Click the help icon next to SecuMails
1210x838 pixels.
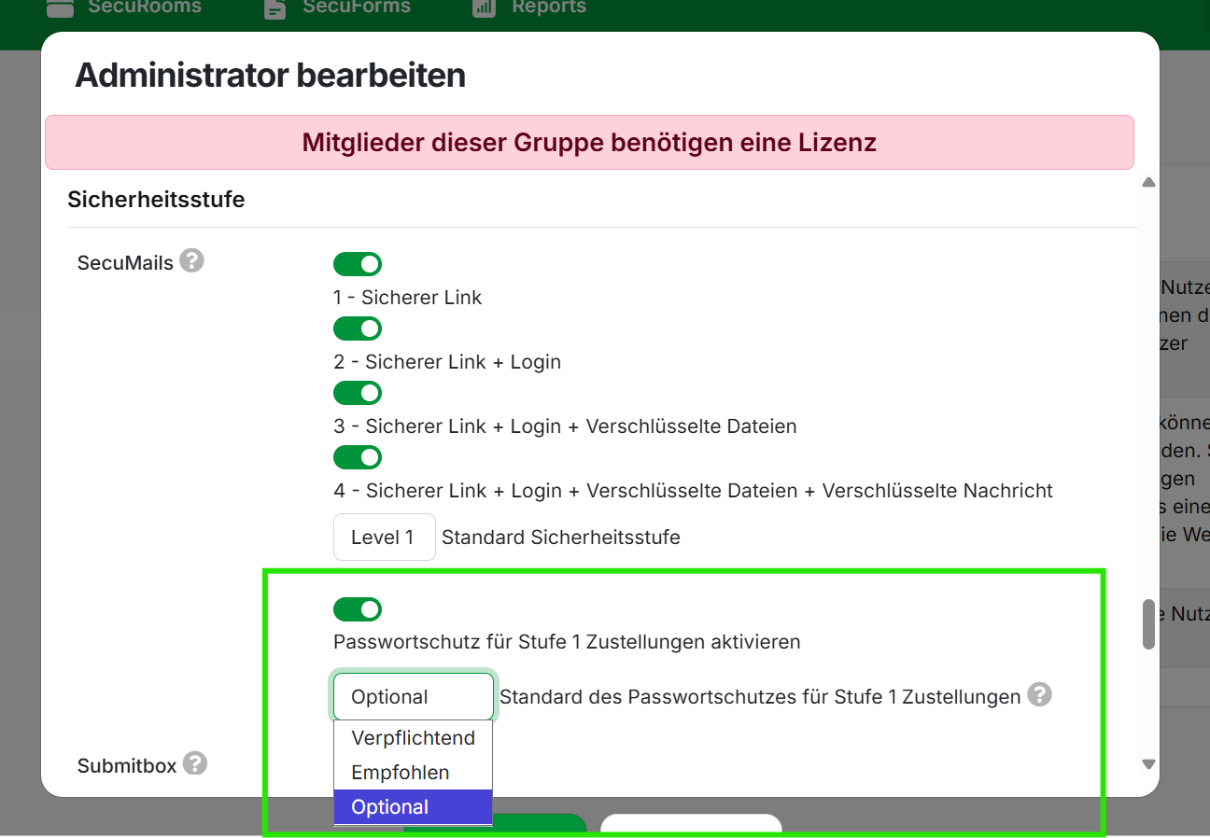point(191,260)
